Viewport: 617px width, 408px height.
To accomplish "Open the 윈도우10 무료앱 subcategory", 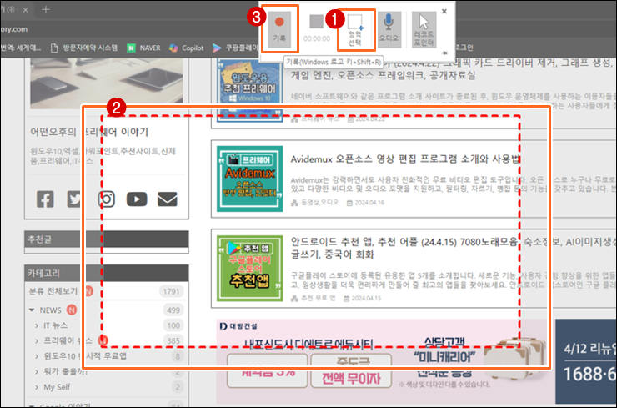I will point(85,356).
